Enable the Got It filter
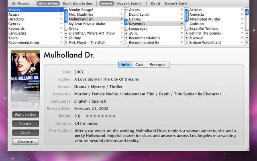Image resolution: width=257 pixels, height=161 pixels. click(155, 3)
